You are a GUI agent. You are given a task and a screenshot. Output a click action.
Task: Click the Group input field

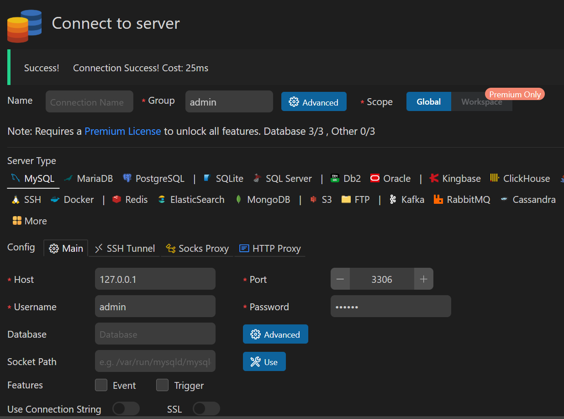(229, 101)
